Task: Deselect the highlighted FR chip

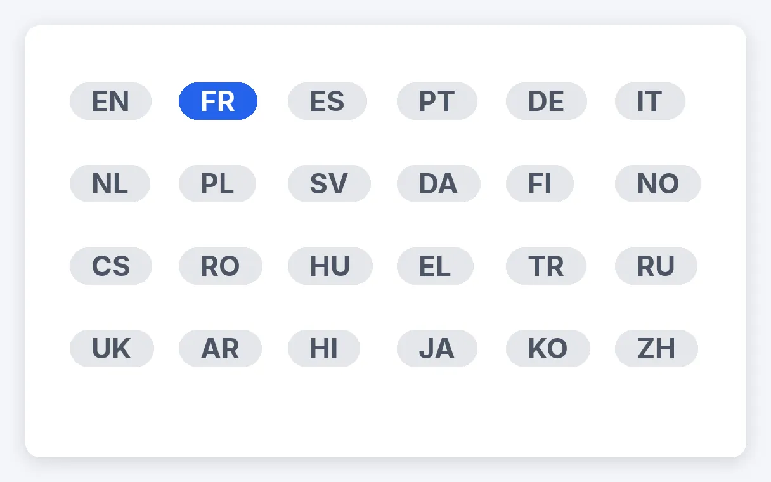Action: 218,101
